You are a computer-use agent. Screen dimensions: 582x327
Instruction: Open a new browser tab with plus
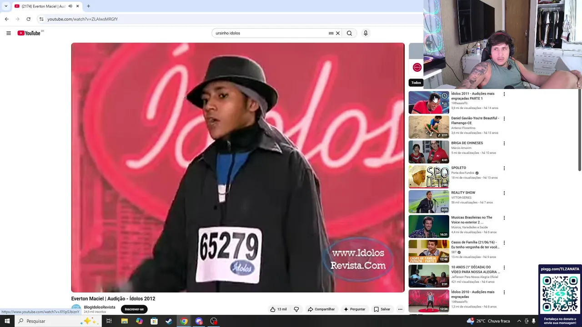click(x=88, y=6)
